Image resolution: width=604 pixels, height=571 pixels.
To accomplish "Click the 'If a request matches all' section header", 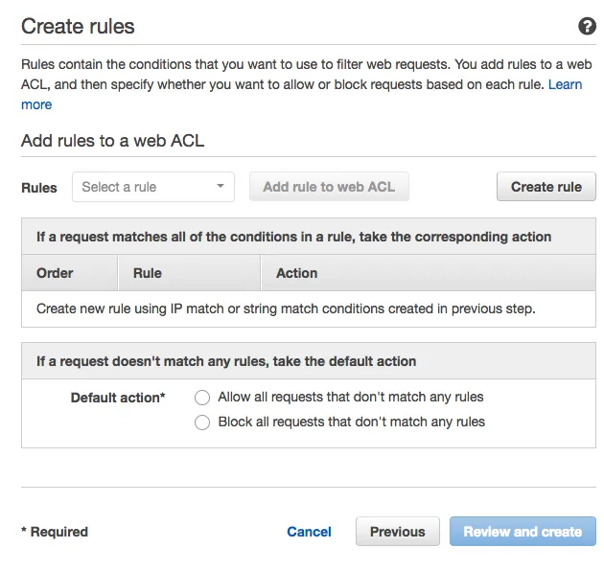I will pos(293,237).
